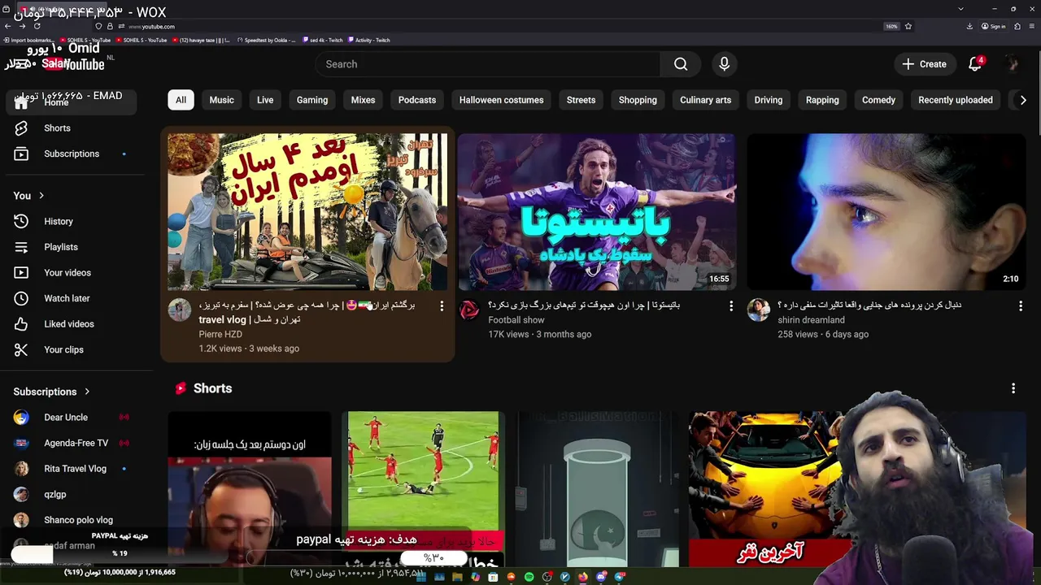The height and width of the screenshot is (585, 1041).
Task: Select the Mixes filter chip
Action: click(x=363, y=100)
